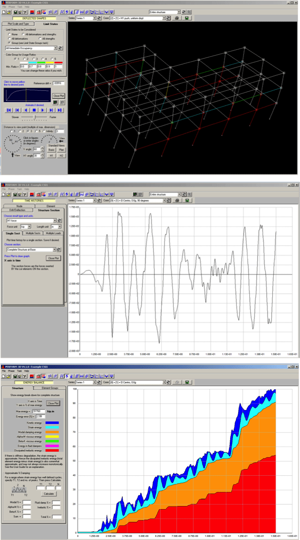Image resolution: width=300 pixels, height=540 pixels.
Task: Jump to first frame of deflection animation
Action: coord(8,110)
